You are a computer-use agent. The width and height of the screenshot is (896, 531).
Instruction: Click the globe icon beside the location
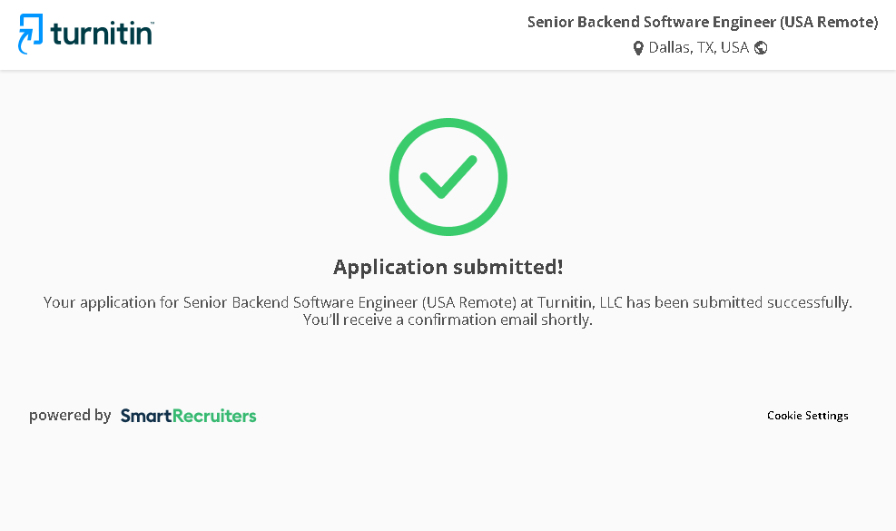[761, 48]
